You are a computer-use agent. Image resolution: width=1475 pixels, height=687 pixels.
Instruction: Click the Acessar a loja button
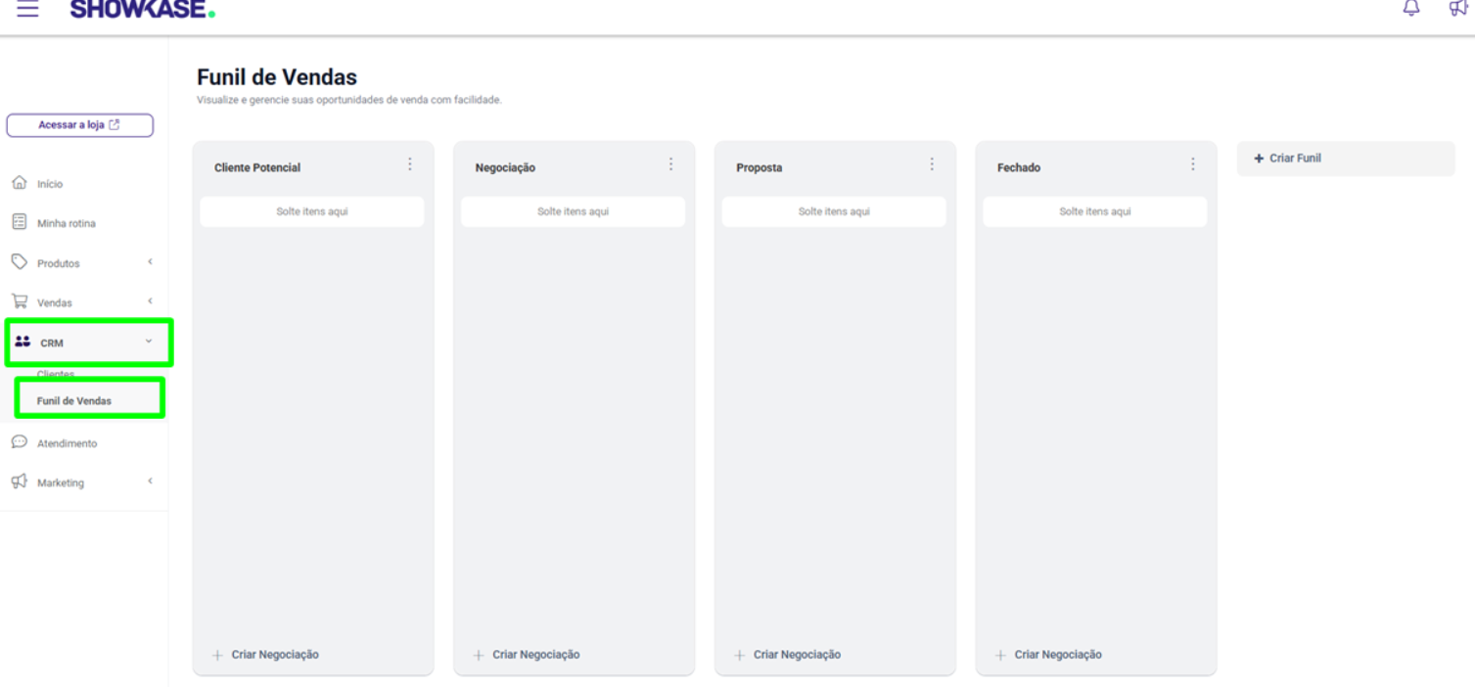79,125
